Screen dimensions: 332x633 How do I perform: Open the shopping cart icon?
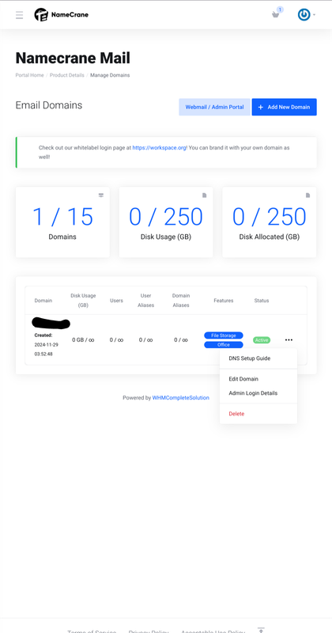tap(276, 15)
